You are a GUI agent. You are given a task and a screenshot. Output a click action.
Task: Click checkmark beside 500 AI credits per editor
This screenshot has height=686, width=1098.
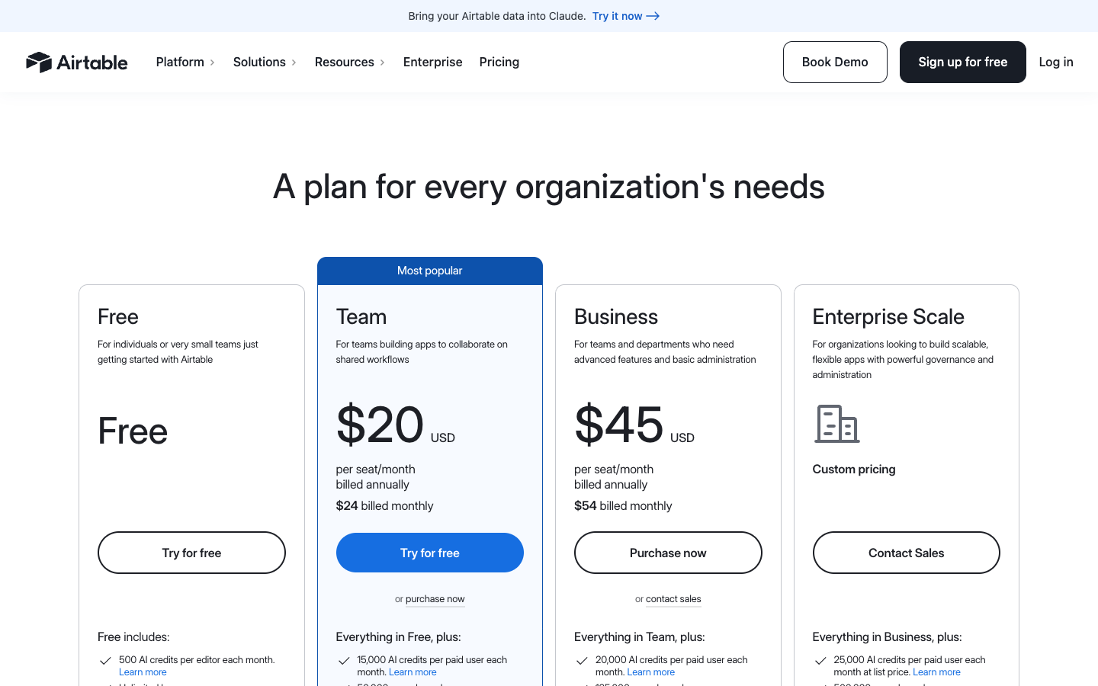pos(105,661)
